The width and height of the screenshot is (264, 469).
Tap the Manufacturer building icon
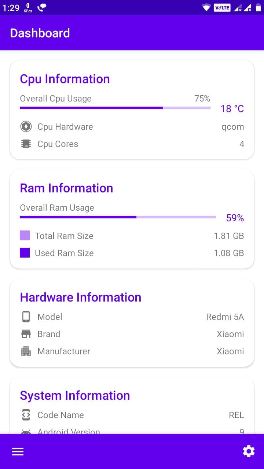click(x=26, y=351)
